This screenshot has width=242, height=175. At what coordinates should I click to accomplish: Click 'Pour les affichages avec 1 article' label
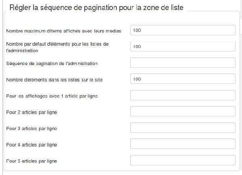(52, 96)
